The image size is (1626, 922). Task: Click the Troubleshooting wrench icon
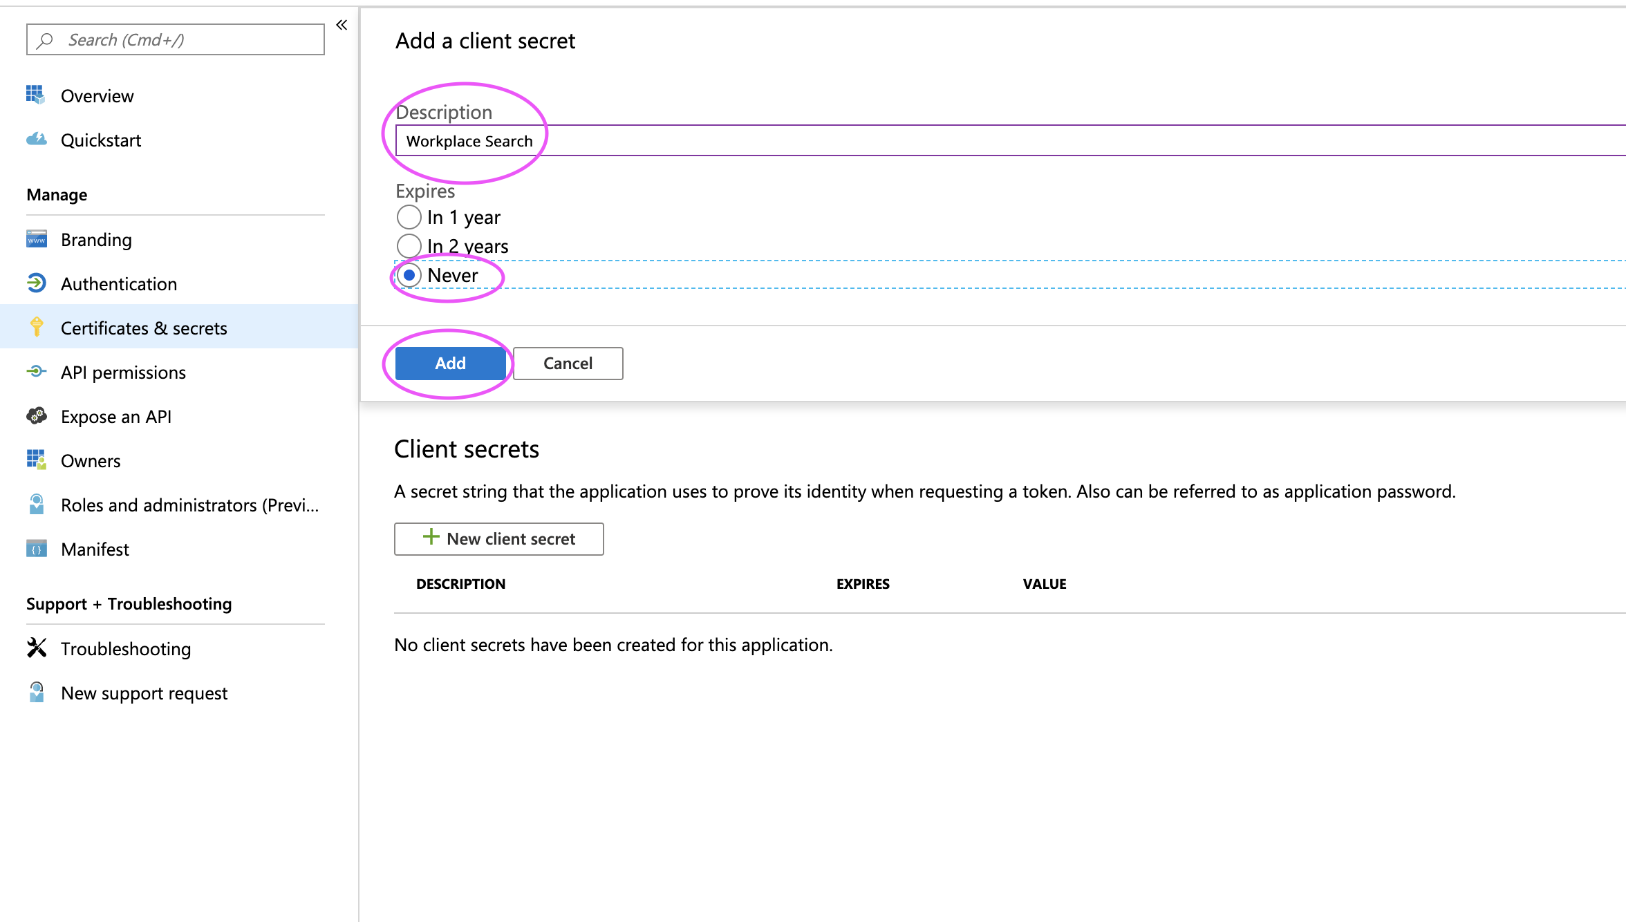[36, 648]
